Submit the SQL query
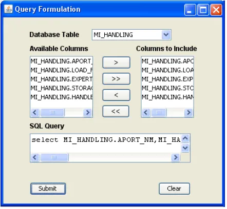The width and height of the screenshot is (227, 209). point(48,189)
